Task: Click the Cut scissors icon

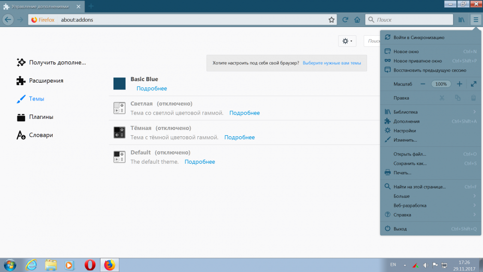Action: (442, 98)
